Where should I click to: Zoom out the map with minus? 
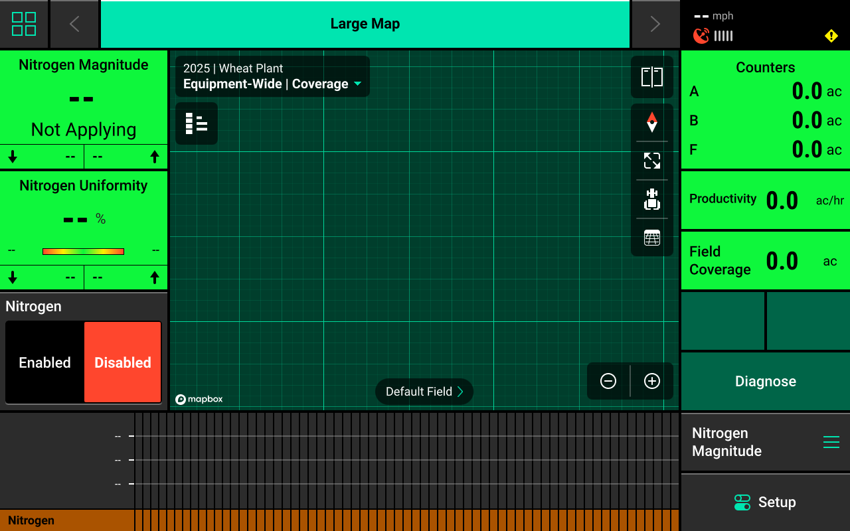point(608,381)
